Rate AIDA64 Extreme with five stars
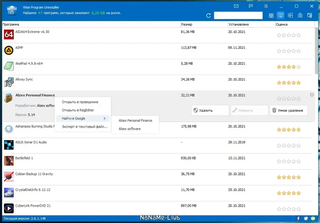The image size is (320, 223). coord(298,35)
